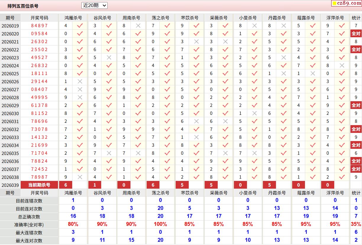Click the red 鸿雁 prediction cell in row 2026039

(66, 185)
